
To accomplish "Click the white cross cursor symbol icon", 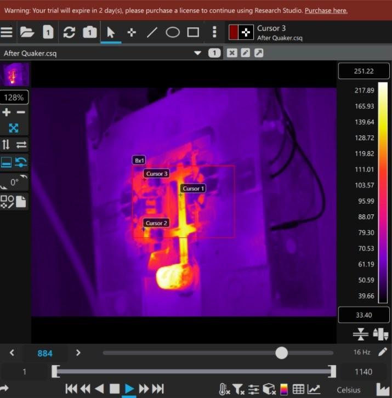I will coord(246,32).
